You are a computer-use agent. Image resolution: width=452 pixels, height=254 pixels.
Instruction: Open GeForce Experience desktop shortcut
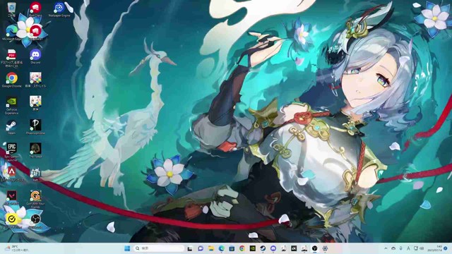[11, 105]
